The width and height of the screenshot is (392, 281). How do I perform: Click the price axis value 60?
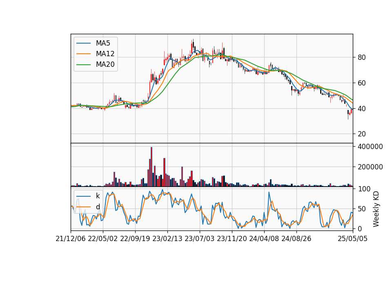(x=362, y=83)
